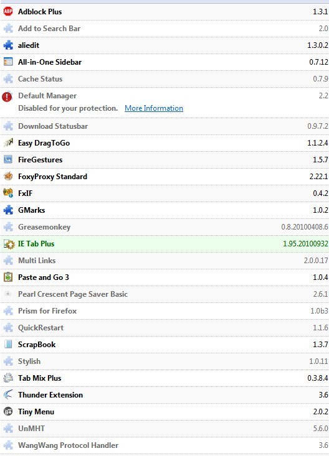The image size is (329, 456).
Task: Select the All-in-One Sidebar name
Action: tap(50, 62)
